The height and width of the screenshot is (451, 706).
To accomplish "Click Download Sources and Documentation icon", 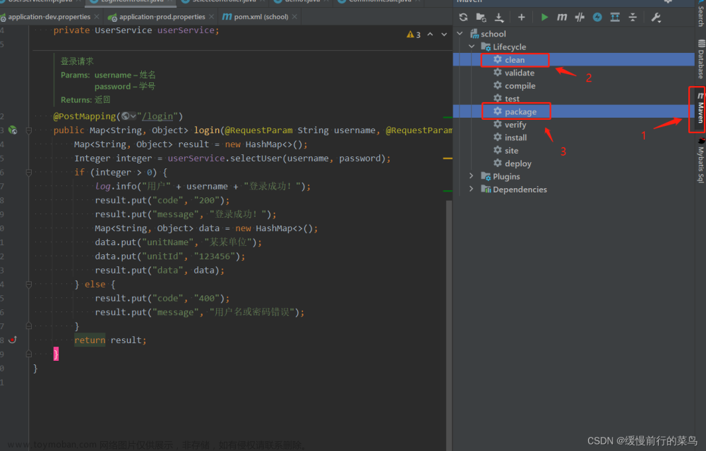I will pyautogui.click(x=499, y=17).
